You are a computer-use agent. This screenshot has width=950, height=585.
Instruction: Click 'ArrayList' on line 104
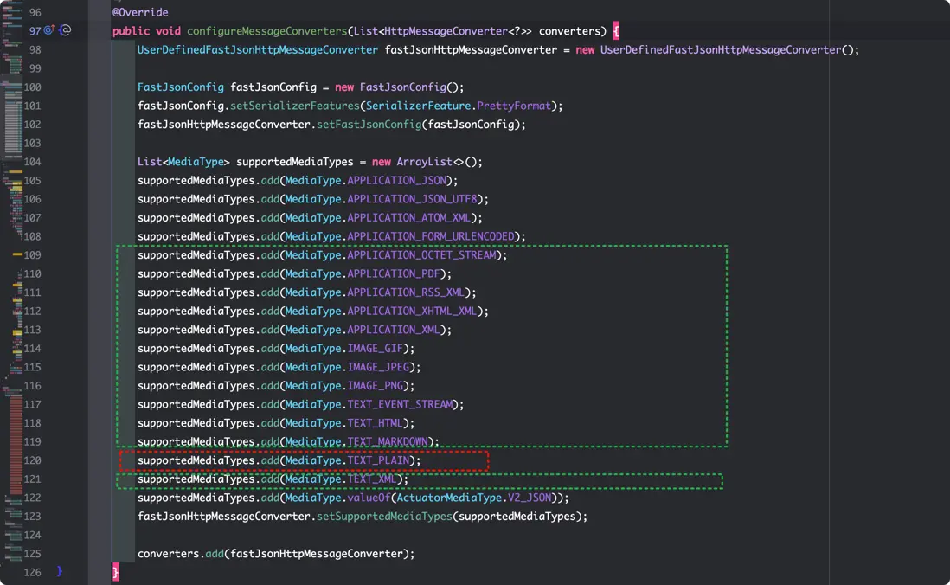point(424,162)
